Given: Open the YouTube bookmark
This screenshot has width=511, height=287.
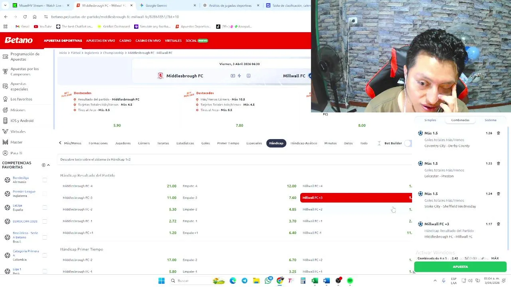Looking at the screenshot, I should (43, 27).
